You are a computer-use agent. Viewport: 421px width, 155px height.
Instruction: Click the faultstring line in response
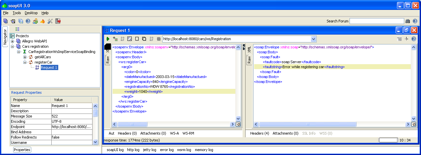pos(332,67)
